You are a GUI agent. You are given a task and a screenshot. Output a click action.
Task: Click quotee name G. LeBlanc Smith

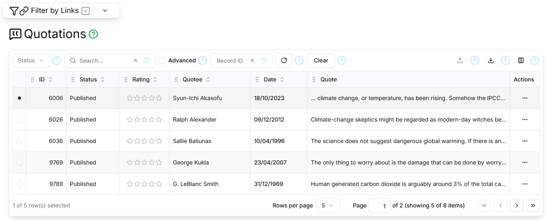pos(196,184)
